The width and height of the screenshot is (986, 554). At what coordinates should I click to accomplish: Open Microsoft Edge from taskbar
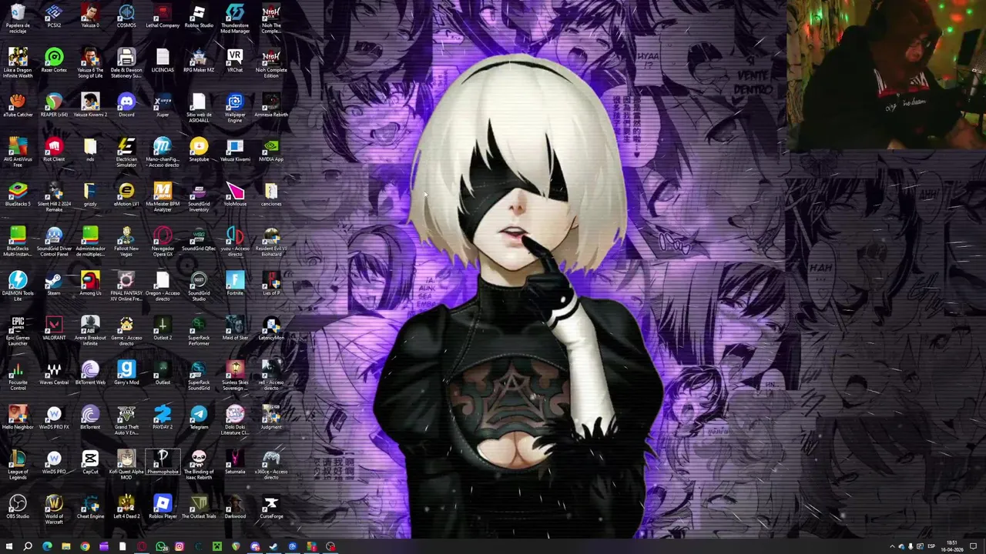coord(47,546)
